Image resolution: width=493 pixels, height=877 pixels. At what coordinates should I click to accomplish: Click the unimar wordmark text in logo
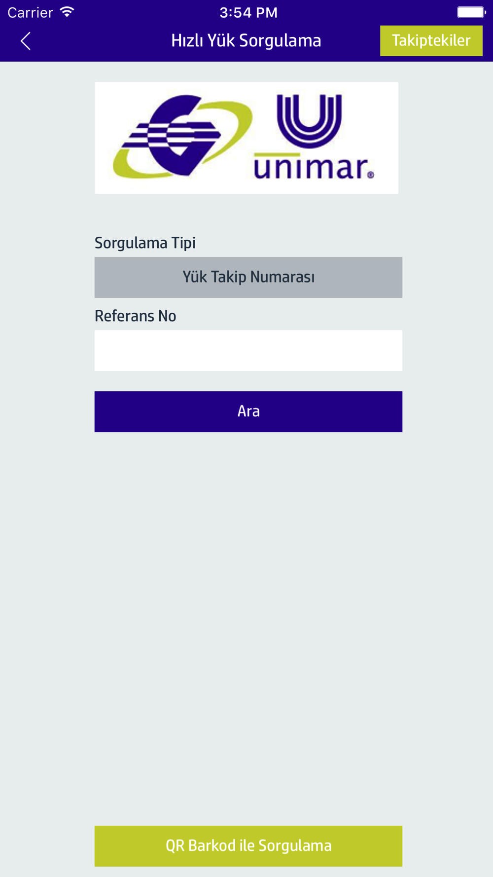tap(311, 167)
